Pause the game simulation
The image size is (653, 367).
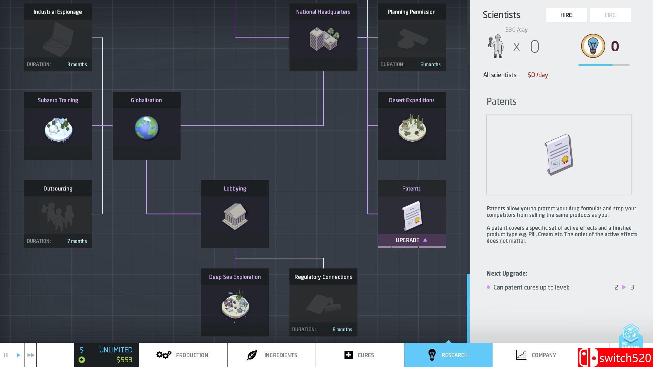tap(6, 355)
